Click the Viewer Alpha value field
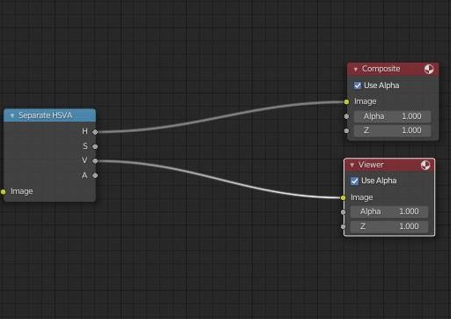451x319 pixels. [389, 211]
